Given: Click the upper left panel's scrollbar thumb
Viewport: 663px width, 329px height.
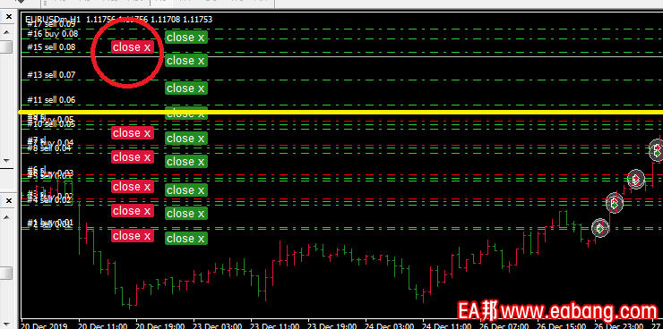Looking at the screenshot, I should click(x=6, y=46).
